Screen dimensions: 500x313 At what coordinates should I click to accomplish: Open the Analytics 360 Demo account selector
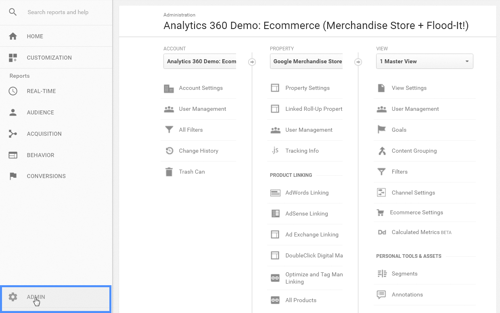[200, 61]
